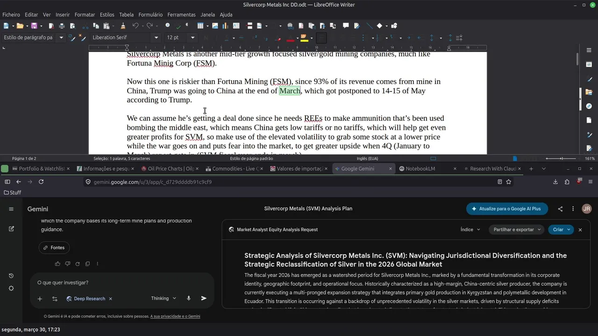Expand the Thinking model selector
Screen dimensions: 598x336
click(x=164, y=298)
